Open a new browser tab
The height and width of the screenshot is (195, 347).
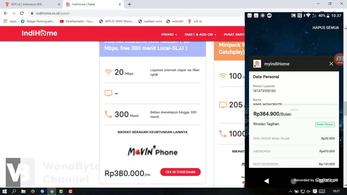130,4
